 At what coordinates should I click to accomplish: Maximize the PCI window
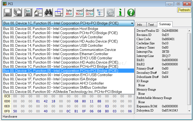[178, 4]
